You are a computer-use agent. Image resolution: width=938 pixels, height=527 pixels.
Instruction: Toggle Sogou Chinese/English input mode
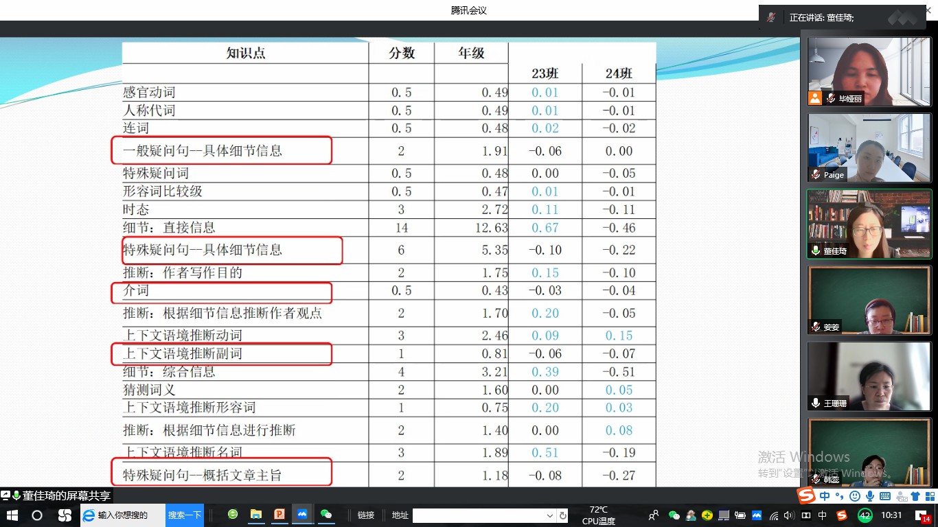point(825,496)
